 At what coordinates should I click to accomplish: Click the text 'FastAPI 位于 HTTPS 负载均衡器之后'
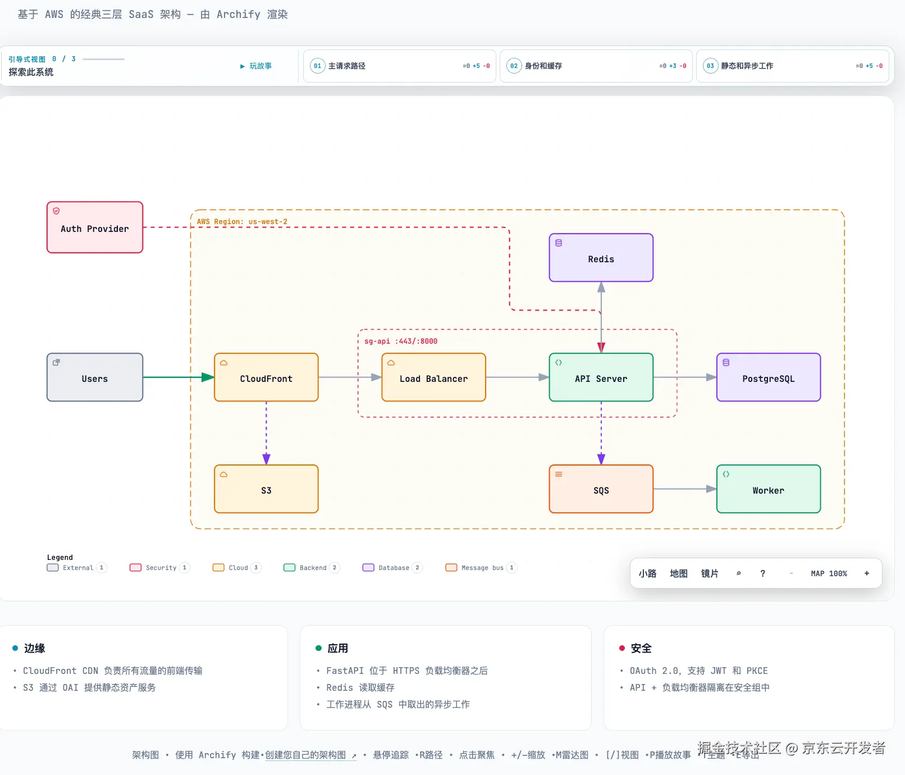point(407,671)
